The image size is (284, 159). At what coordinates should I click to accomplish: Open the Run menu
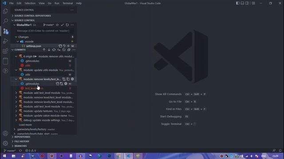(57, 3)
